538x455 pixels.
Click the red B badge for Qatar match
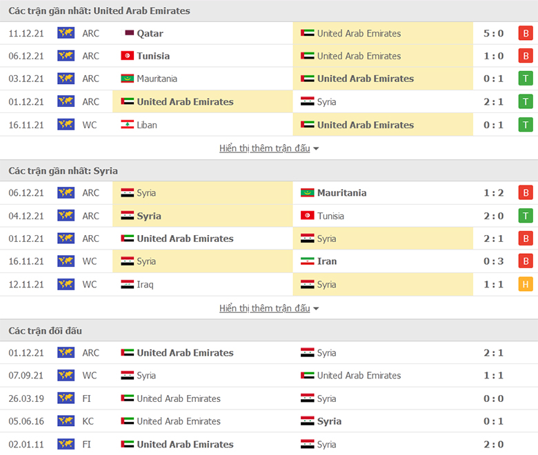click(x=526, y=33)
